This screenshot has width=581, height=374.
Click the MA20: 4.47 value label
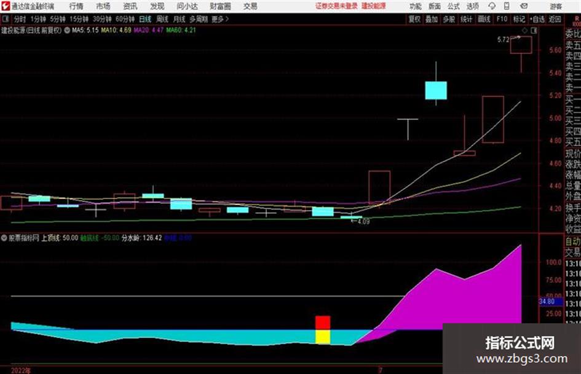pyautogui.click(x=149, y=30)
